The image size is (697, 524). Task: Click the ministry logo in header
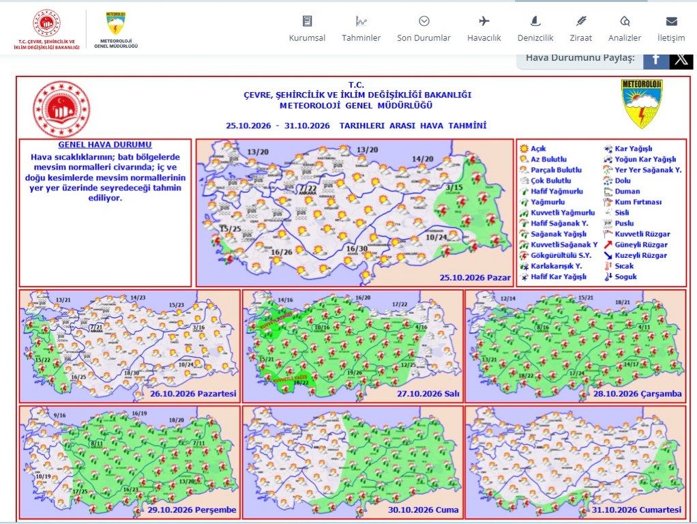(46, 29)
